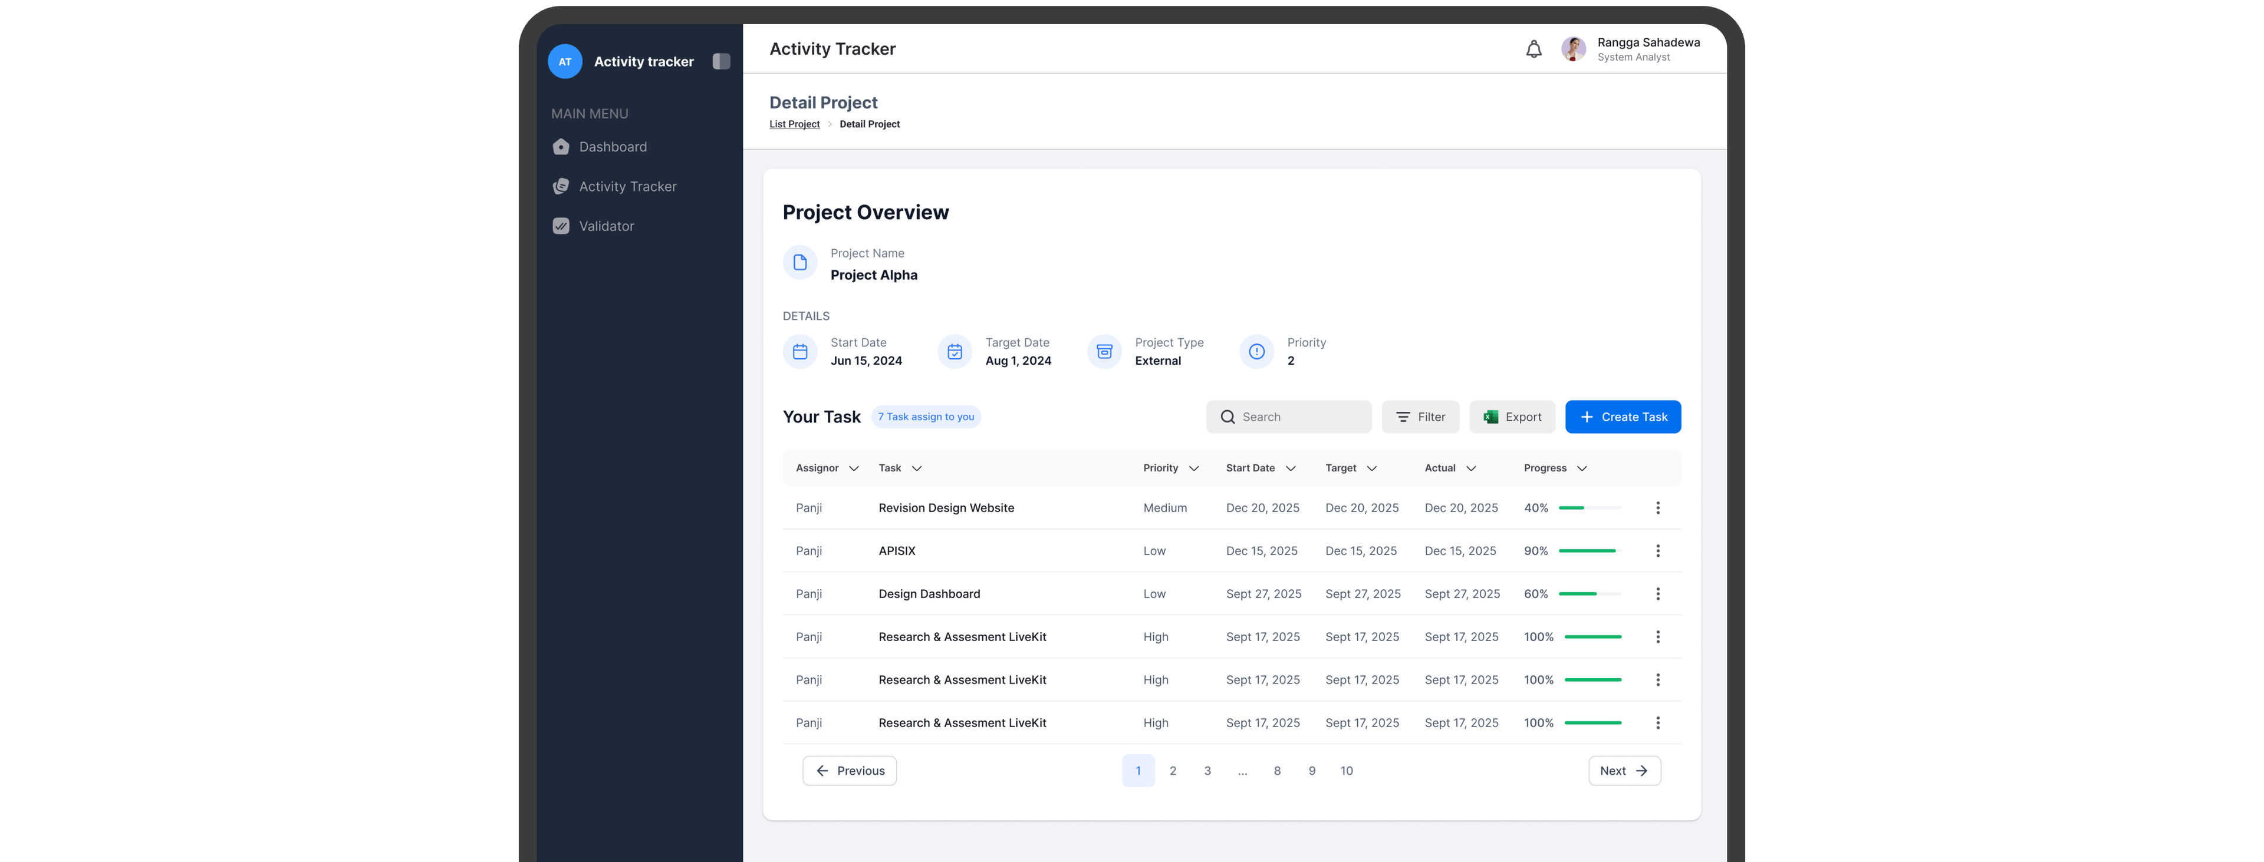2264x862 pixels.
Task: Click the Start Date calendar icon
Action: click(800, 352)
